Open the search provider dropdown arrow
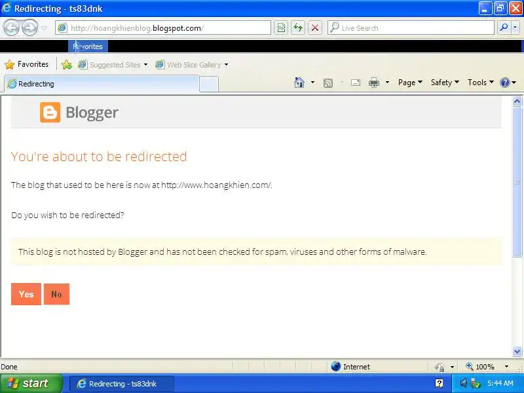 (515, 28)
